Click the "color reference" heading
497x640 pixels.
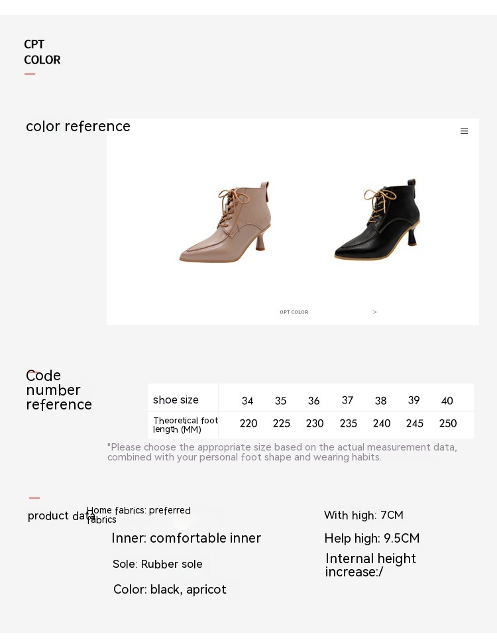click(78, 127)
